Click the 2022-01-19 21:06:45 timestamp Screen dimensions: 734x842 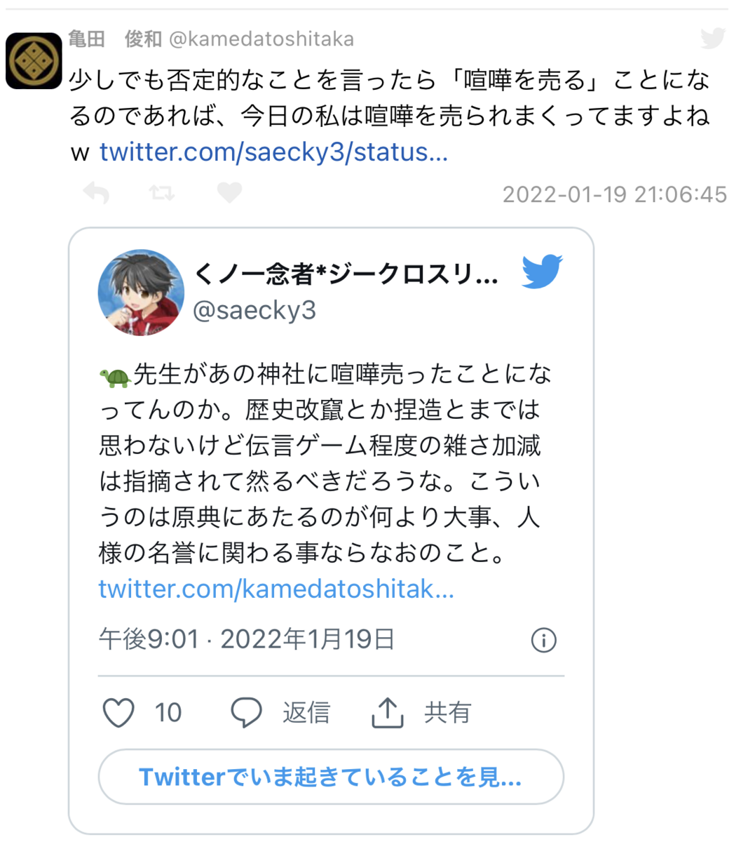coord(615,194)
